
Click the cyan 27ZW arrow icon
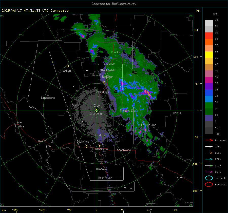point(209,159)
